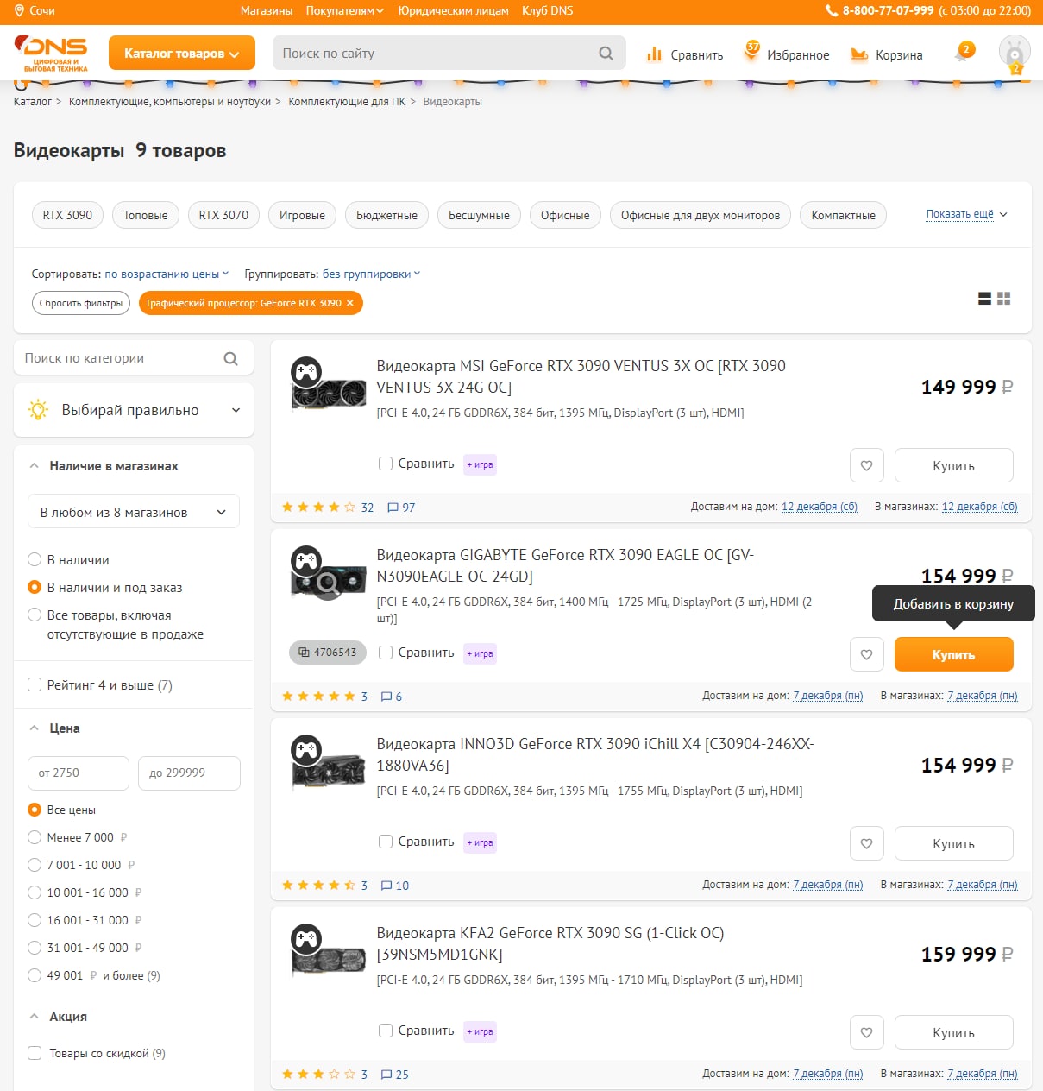Click the Сочи location pin
The image size is (1043, 1091).
click(19, 10)
